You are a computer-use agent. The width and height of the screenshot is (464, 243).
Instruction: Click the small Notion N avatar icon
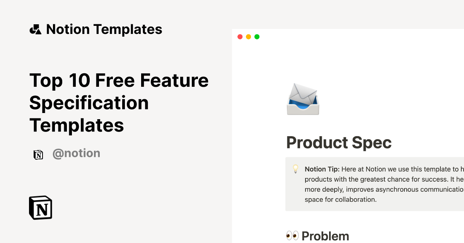[x=38, y=154]
